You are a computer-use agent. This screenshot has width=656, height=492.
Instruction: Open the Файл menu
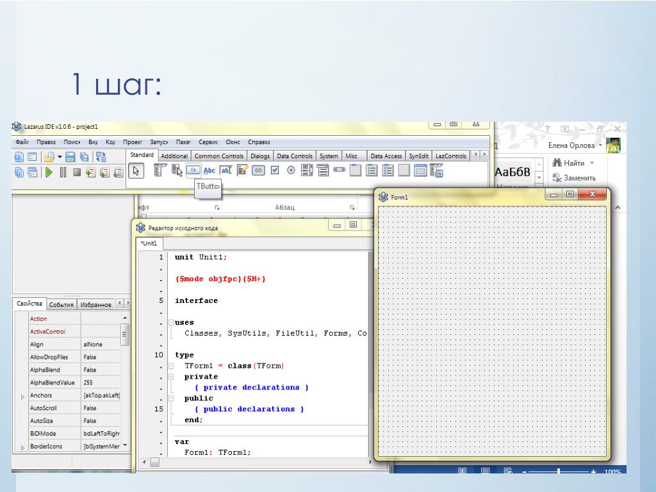(x=22, y=142)
